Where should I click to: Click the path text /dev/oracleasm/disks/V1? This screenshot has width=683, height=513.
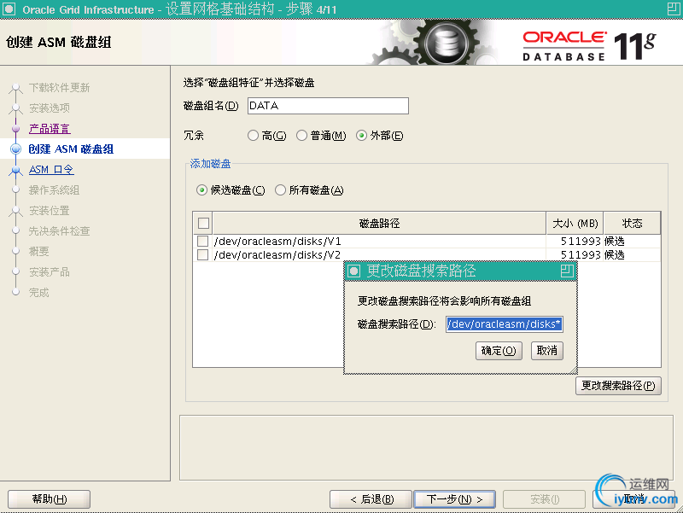click(x=277, y=242)
